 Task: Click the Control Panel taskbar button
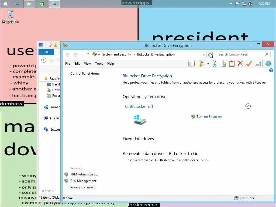tap(54, 4)
